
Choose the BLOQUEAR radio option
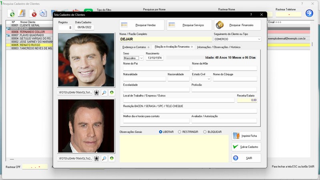205,132
